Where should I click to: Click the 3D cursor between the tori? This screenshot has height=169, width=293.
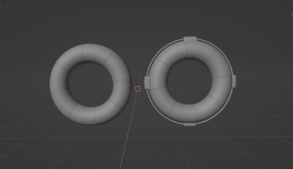point(138,89)
